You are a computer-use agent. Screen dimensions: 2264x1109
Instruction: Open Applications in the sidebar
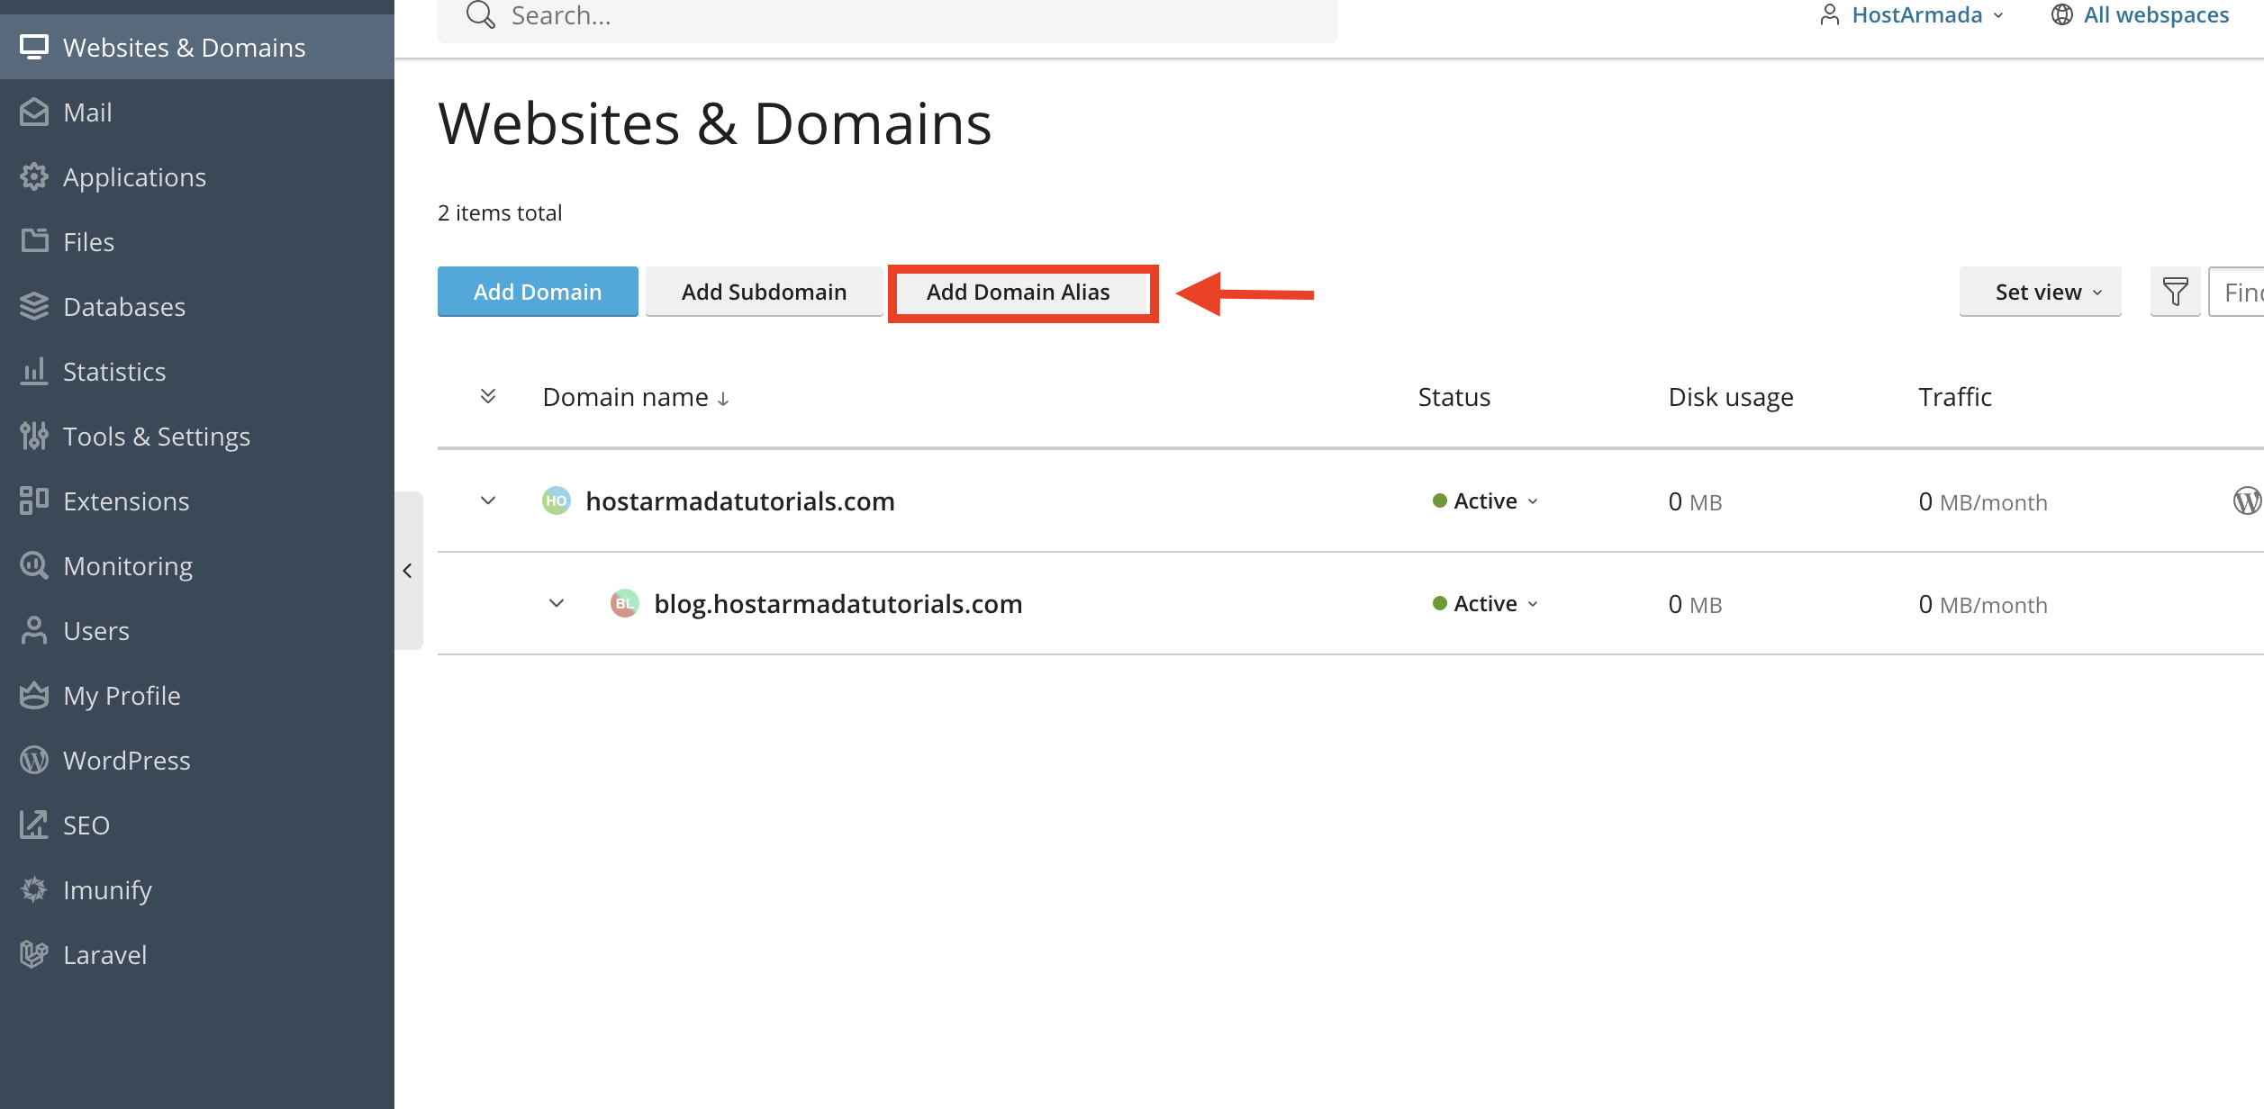[197, 176]
